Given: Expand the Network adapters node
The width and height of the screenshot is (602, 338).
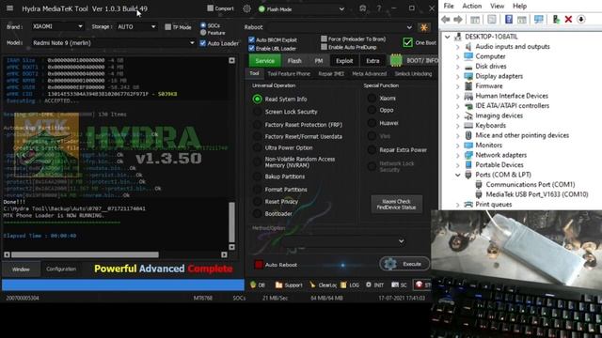Looking at the screenshot, I should tap(458, 155).
